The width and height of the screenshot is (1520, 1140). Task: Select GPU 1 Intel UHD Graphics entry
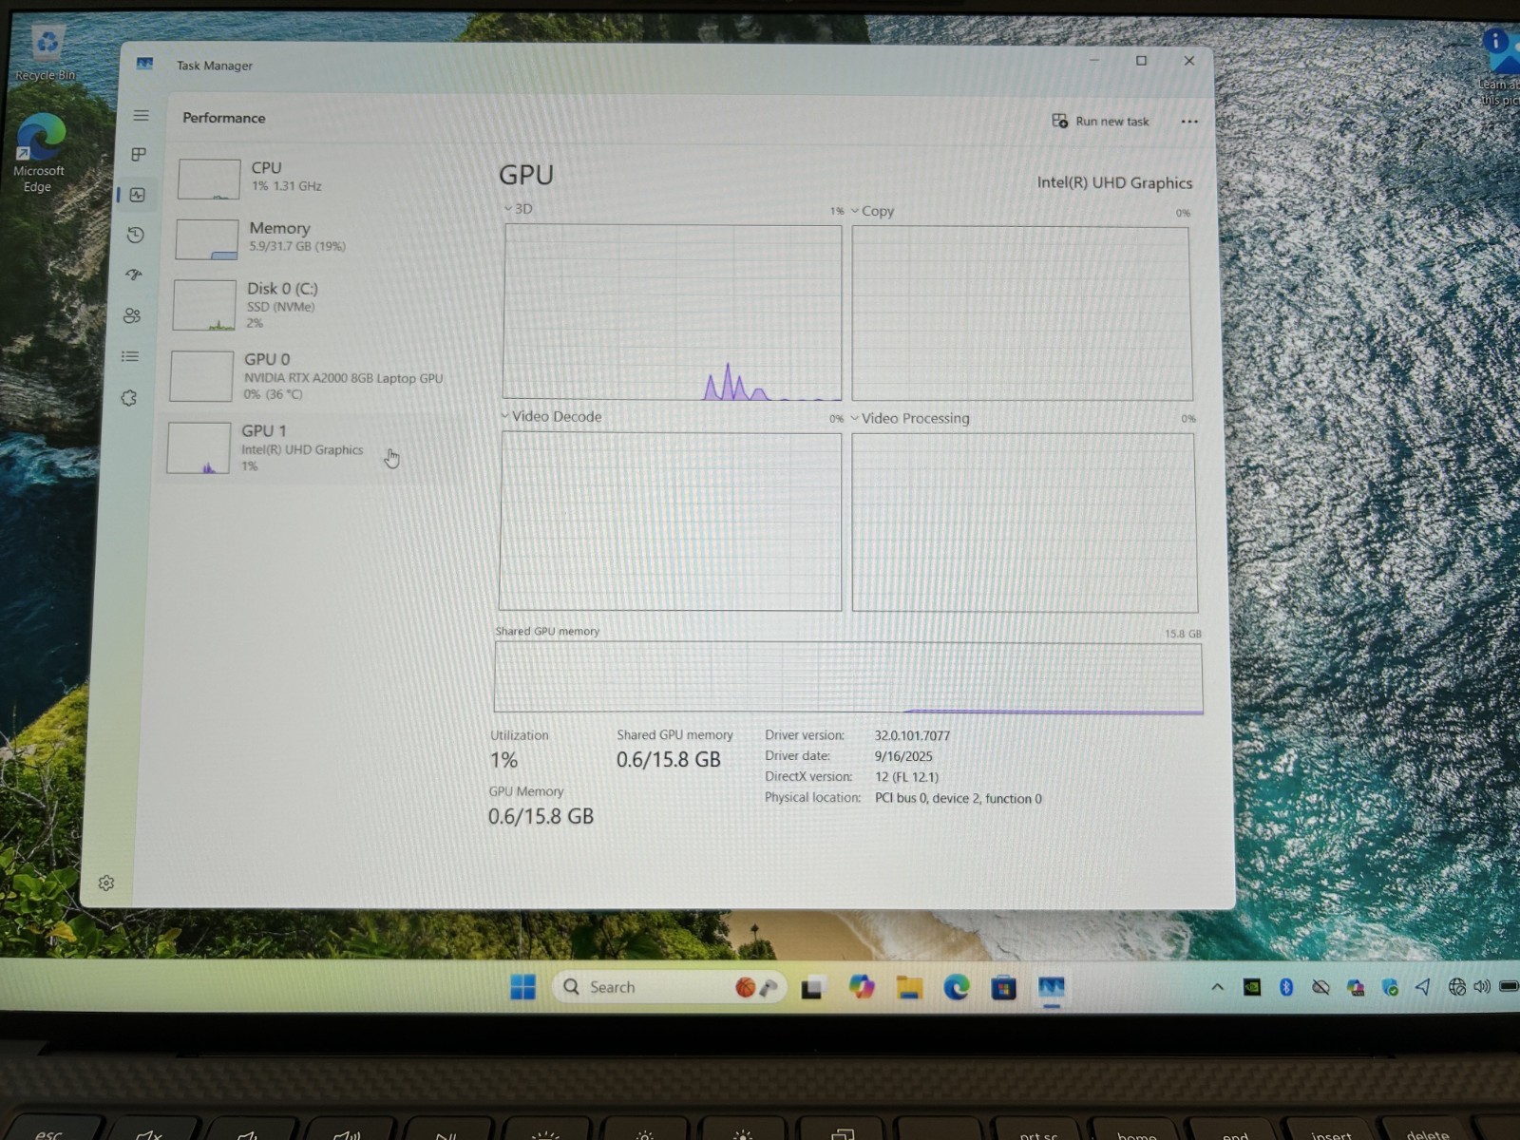coord(309,447)
